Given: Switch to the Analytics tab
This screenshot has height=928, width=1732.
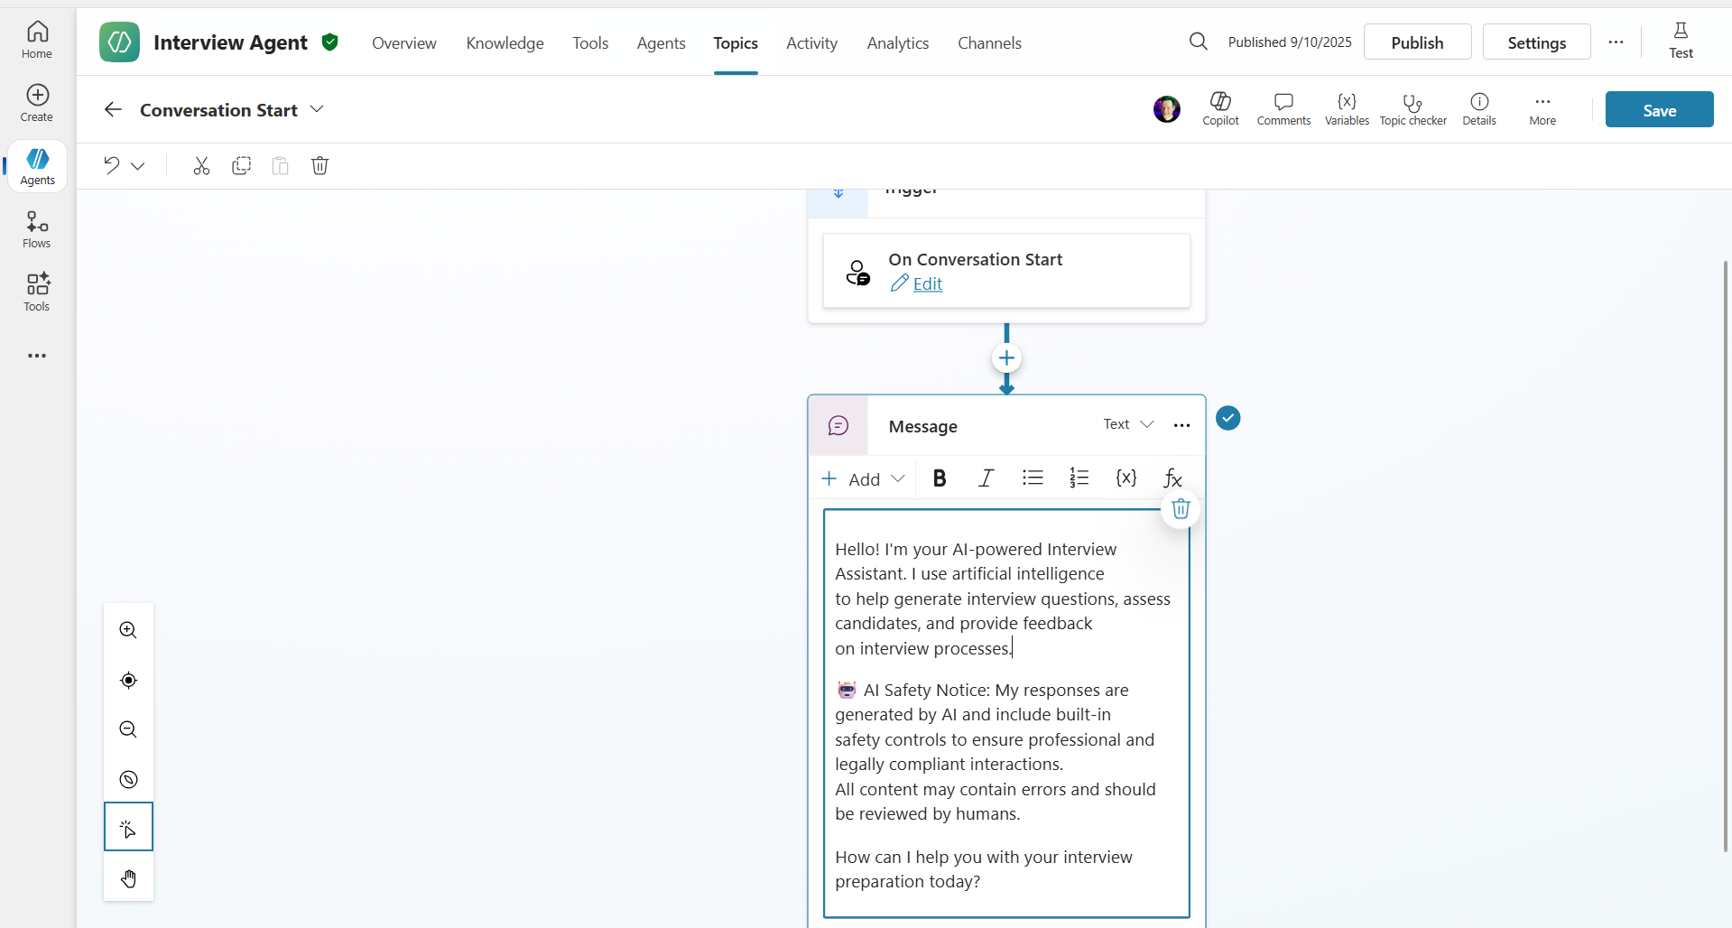Looking at the screenshot, I should point(897,42).
